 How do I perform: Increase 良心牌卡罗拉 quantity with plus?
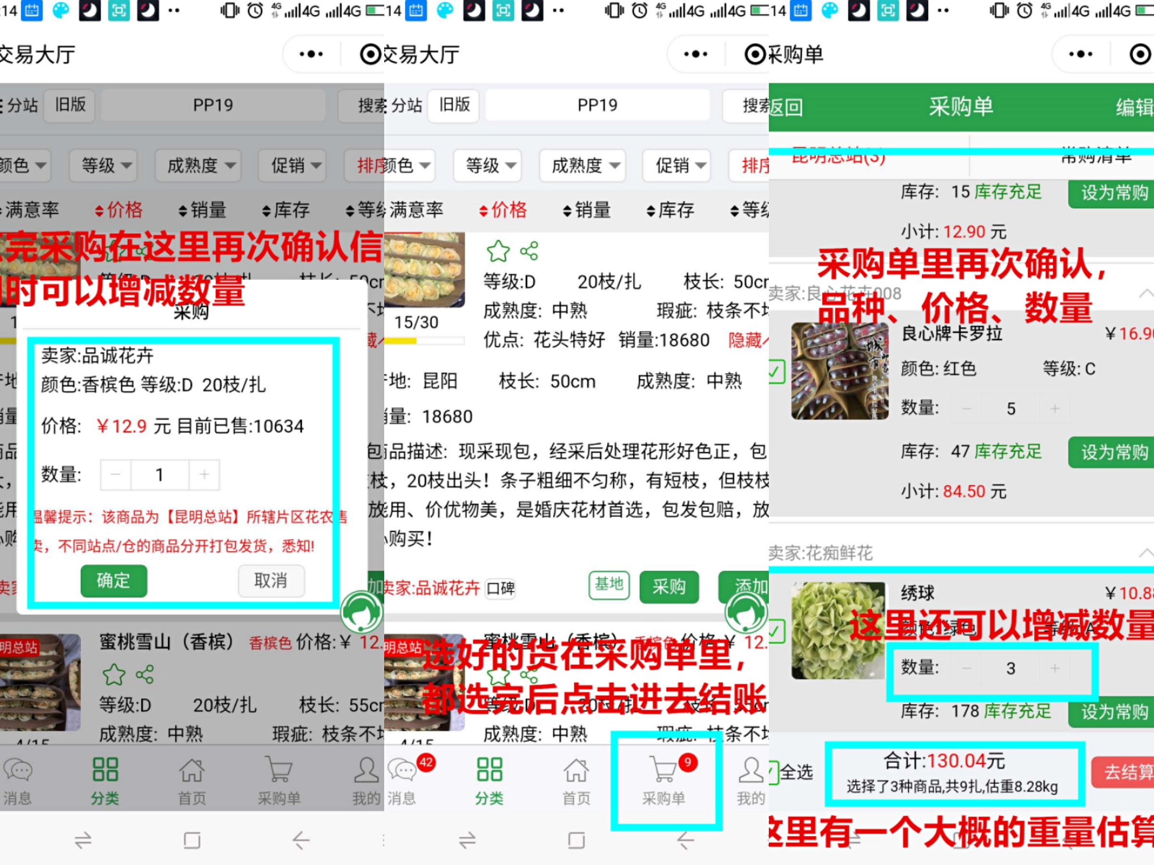click(1055, 408)
